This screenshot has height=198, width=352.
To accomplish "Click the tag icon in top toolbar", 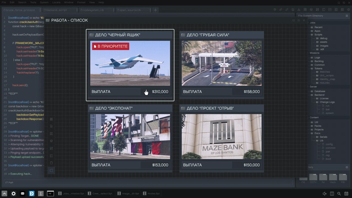I will [x=275, y=10].
